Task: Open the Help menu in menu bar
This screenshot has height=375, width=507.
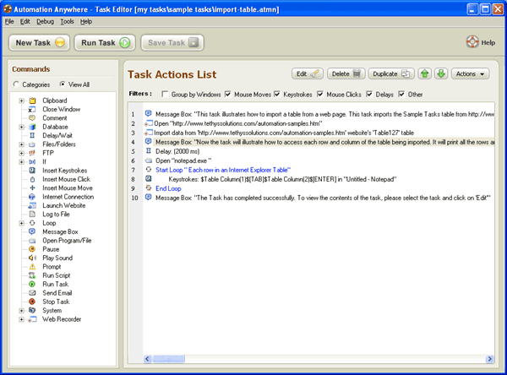Action: 86,22
